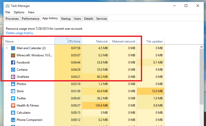
Task: Click the Photos app icon
Action: (x=13, y=84)
